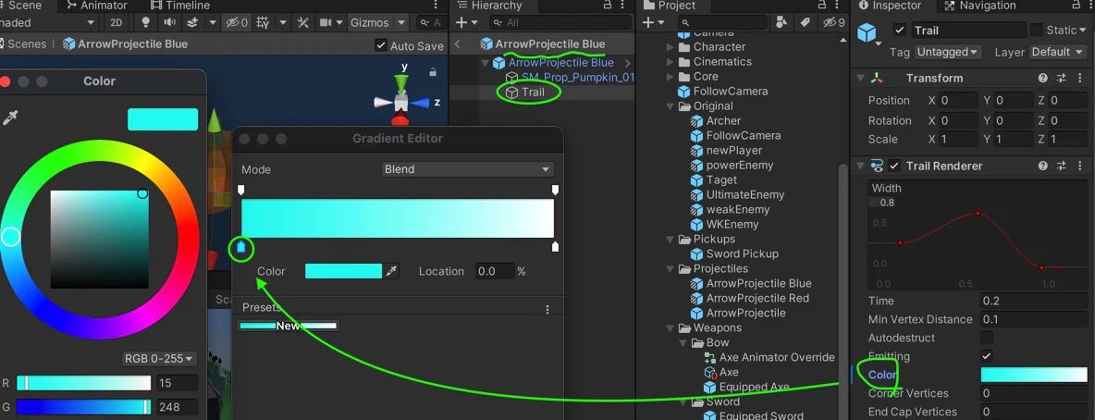Disable the Trail Renderer component checkbox
Image resolution: width=1095 pixels, height=420 pixels.
pos(894,167)
